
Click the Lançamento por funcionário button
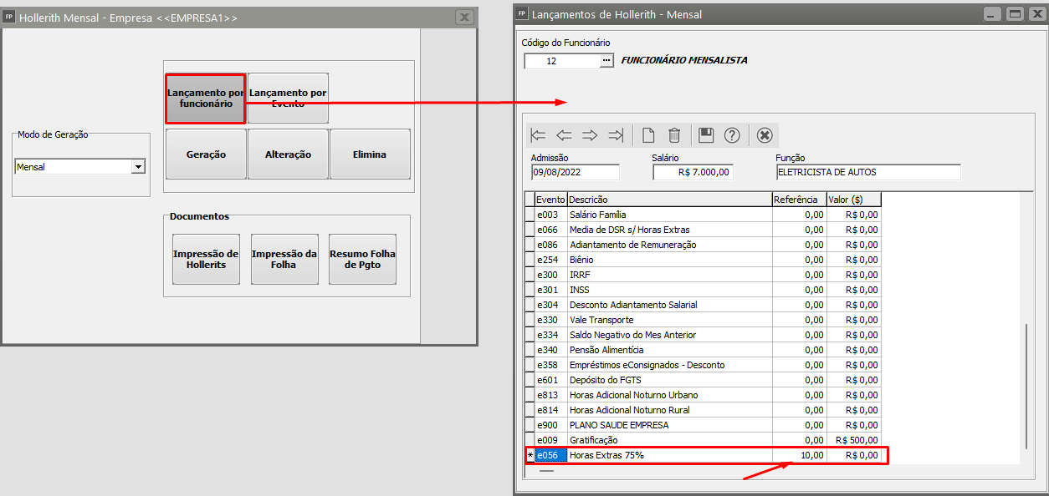(x=205, y=99)
